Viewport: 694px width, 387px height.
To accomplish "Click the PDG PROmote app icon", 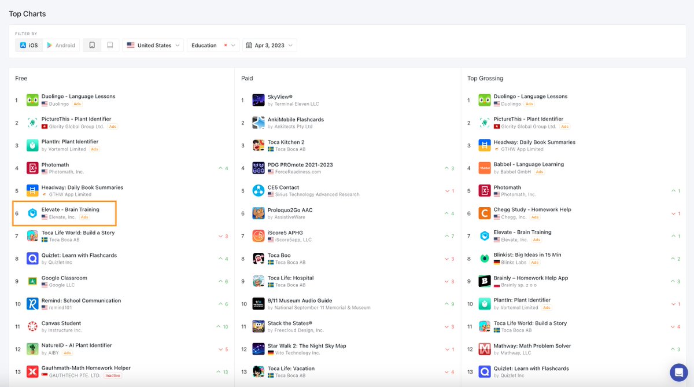I will [259, 168].
